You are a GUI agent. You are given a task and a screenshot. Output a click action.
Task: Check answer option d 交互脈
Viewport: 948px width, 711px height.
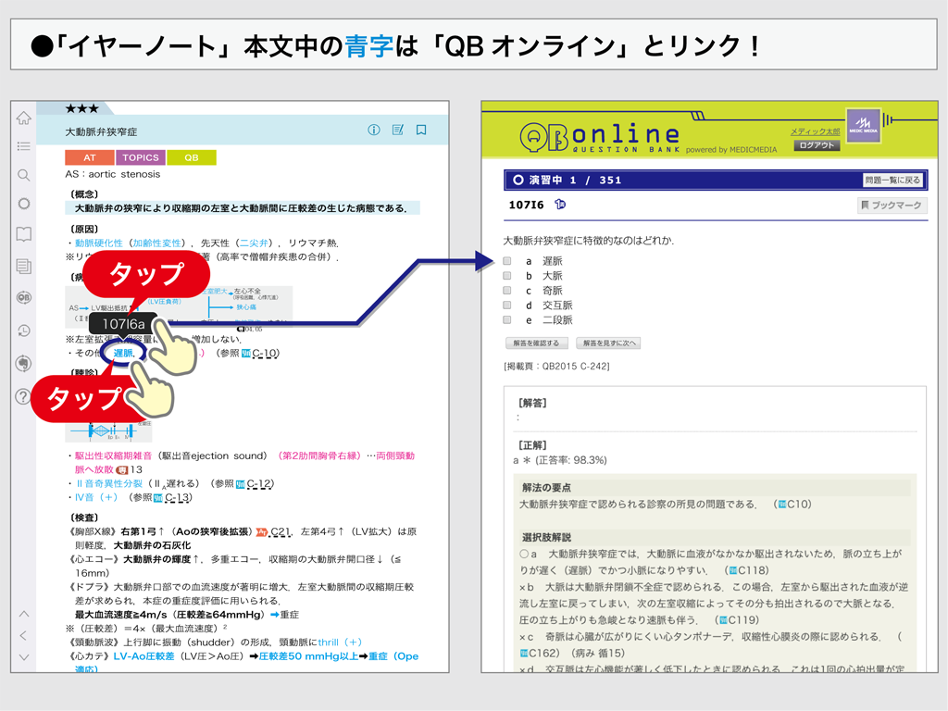pyautogui.click(x=507, y=306)
